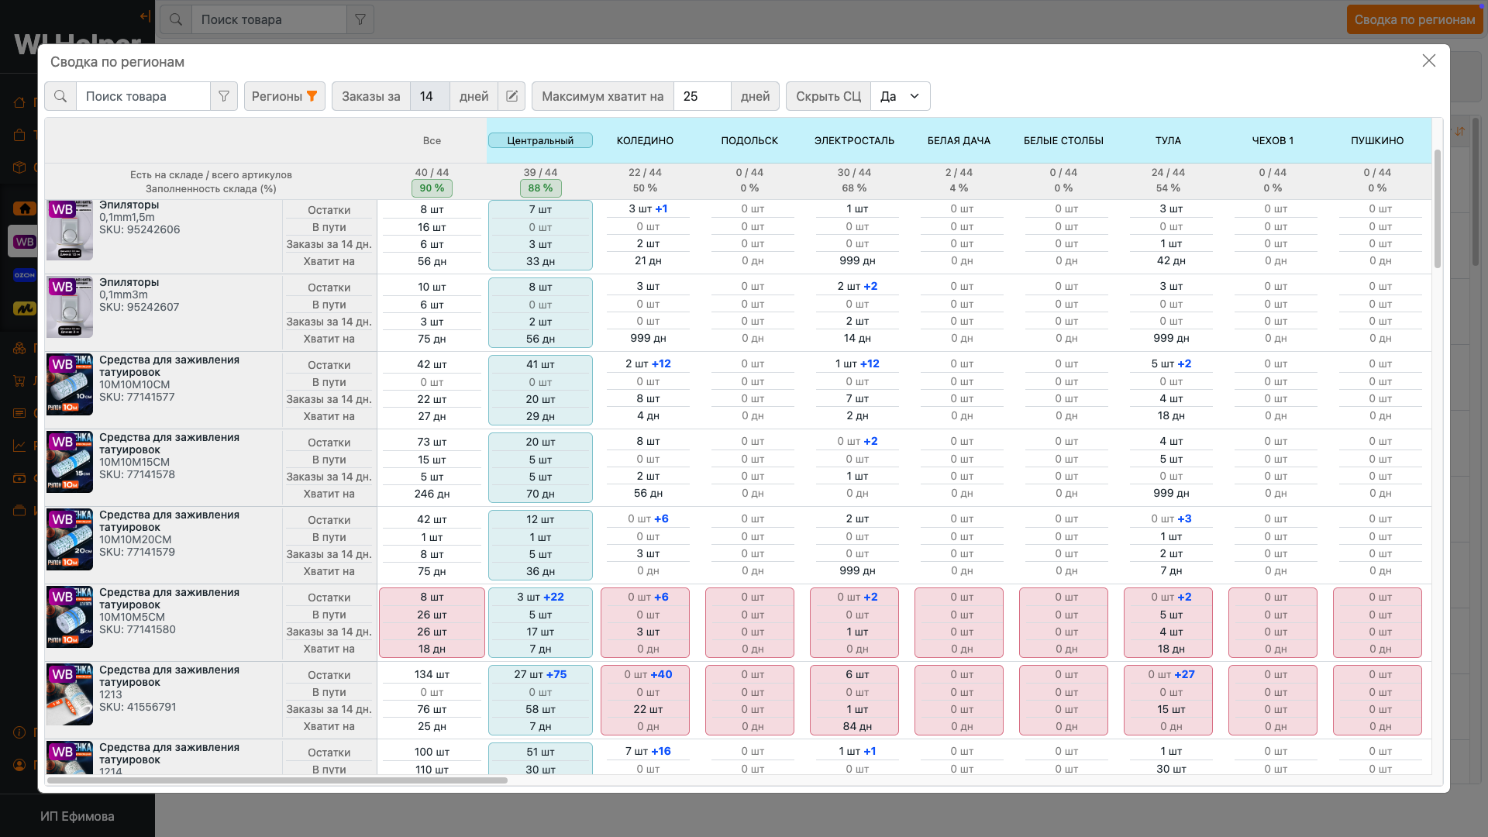Click the ТУЛА warehouse column header
The image size is (1488, 837).
(1168, 140)
